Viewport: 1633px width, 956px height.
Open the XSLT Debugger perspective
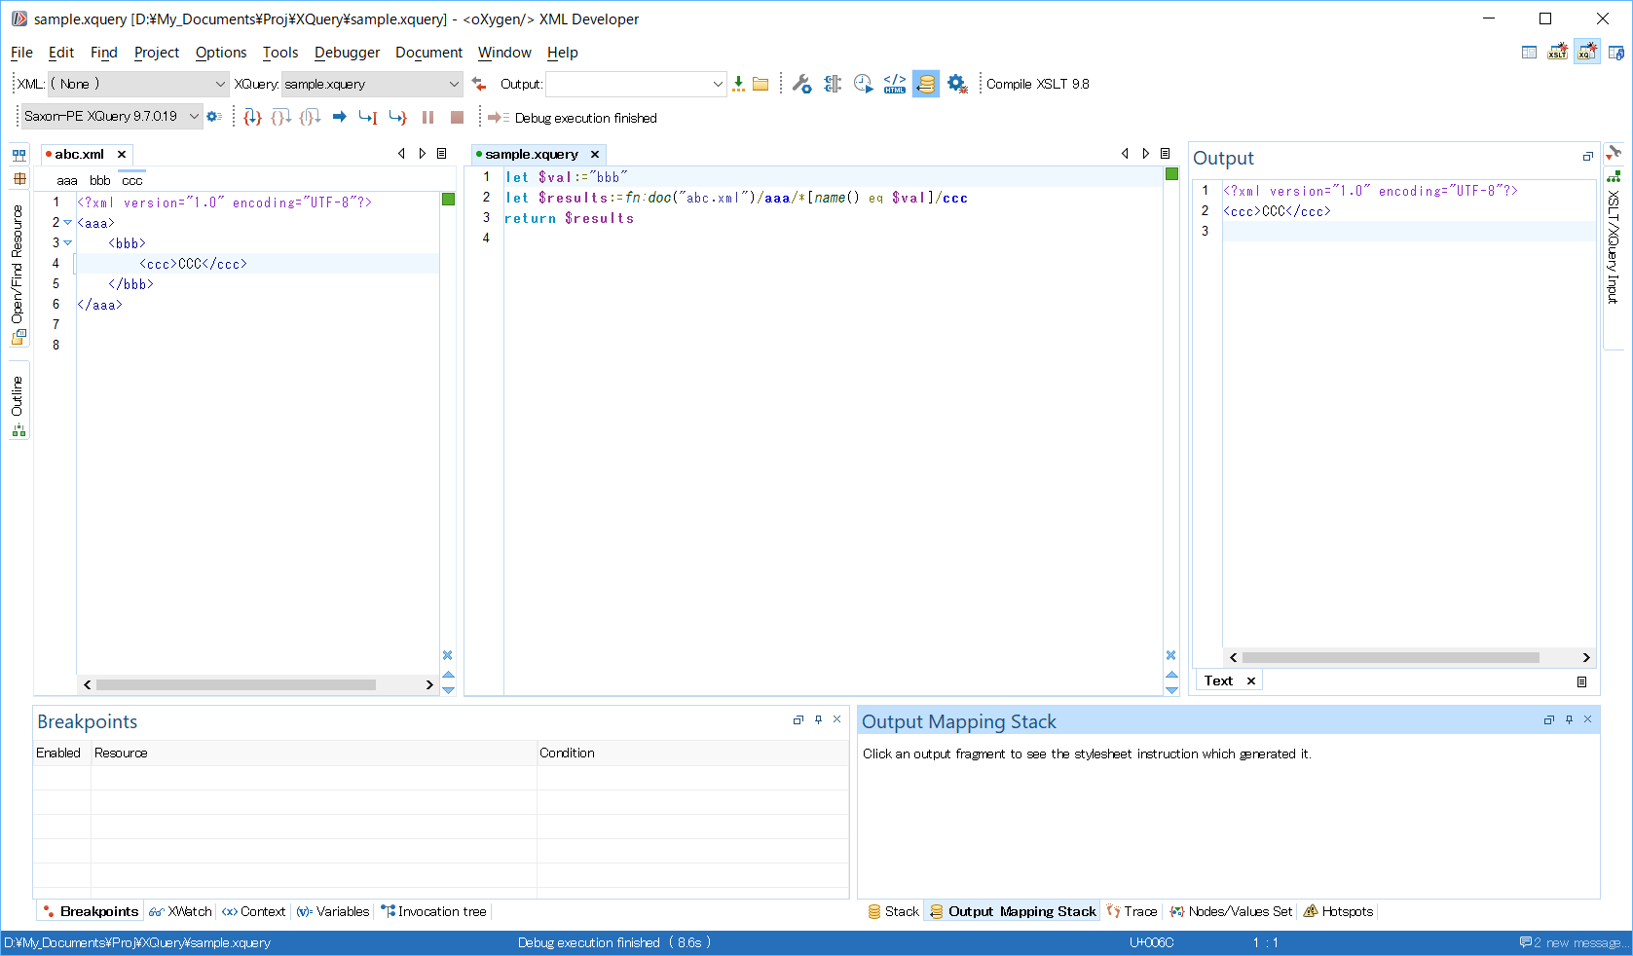(x=1558, y=53)
